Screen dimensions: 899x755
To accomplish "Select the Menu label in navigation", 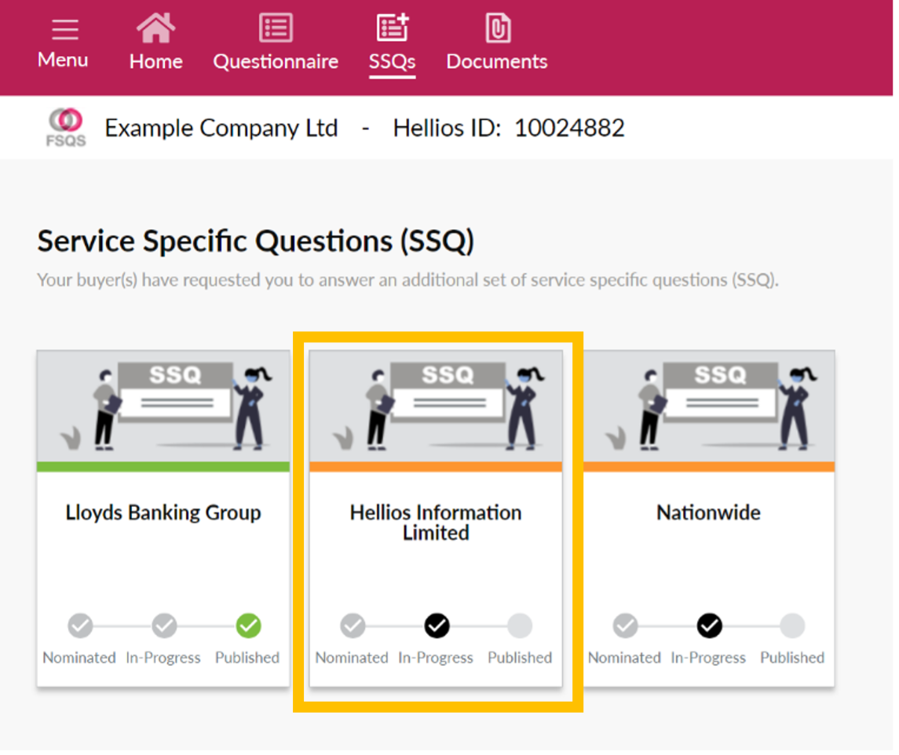I will 63,60.
